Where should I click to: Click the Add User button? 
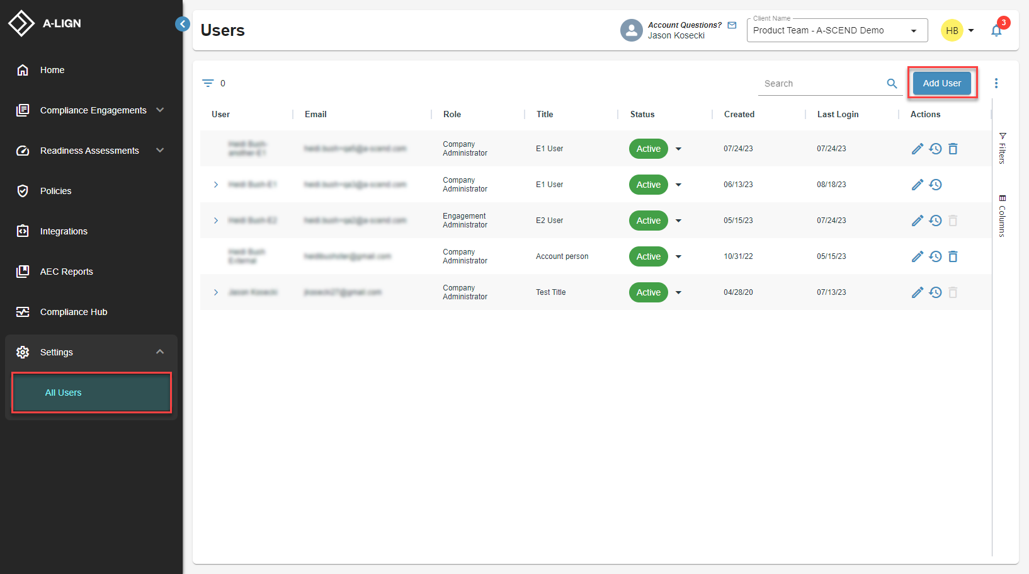[941, 83]
